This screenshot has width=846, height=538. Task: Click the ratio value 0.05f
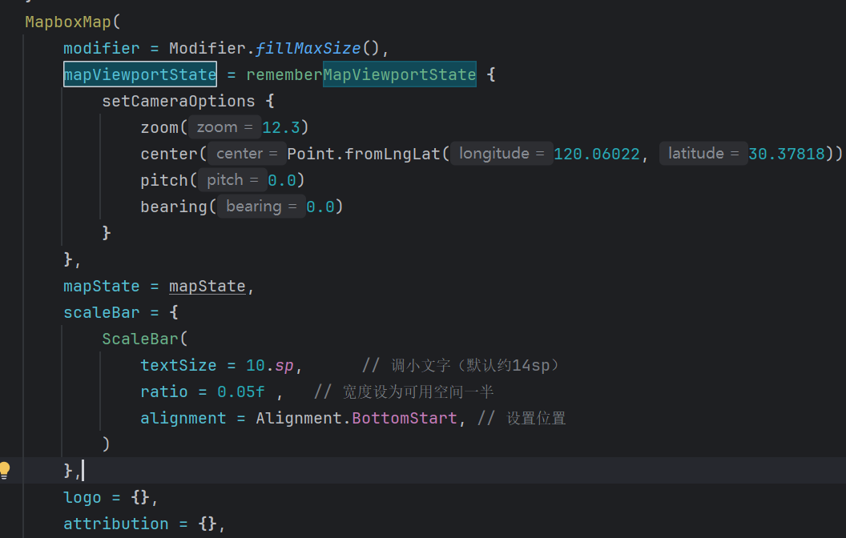[240, 391]
